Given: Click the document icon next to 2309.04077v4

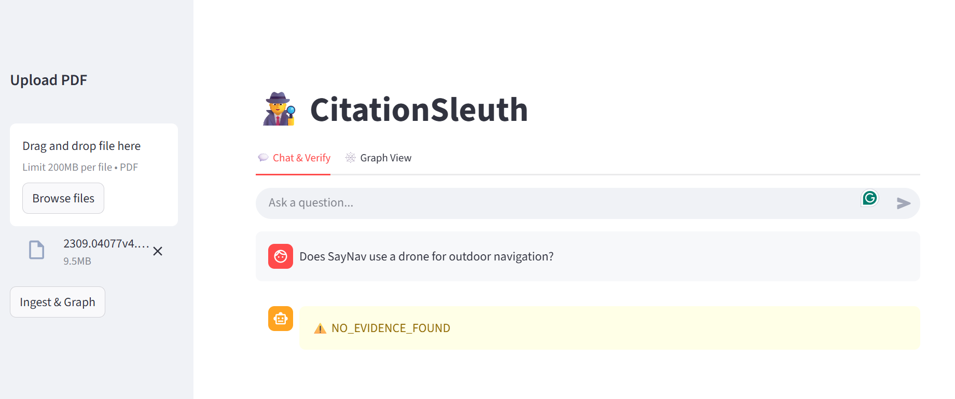Looking at the screenshot, I should [36, 250].
